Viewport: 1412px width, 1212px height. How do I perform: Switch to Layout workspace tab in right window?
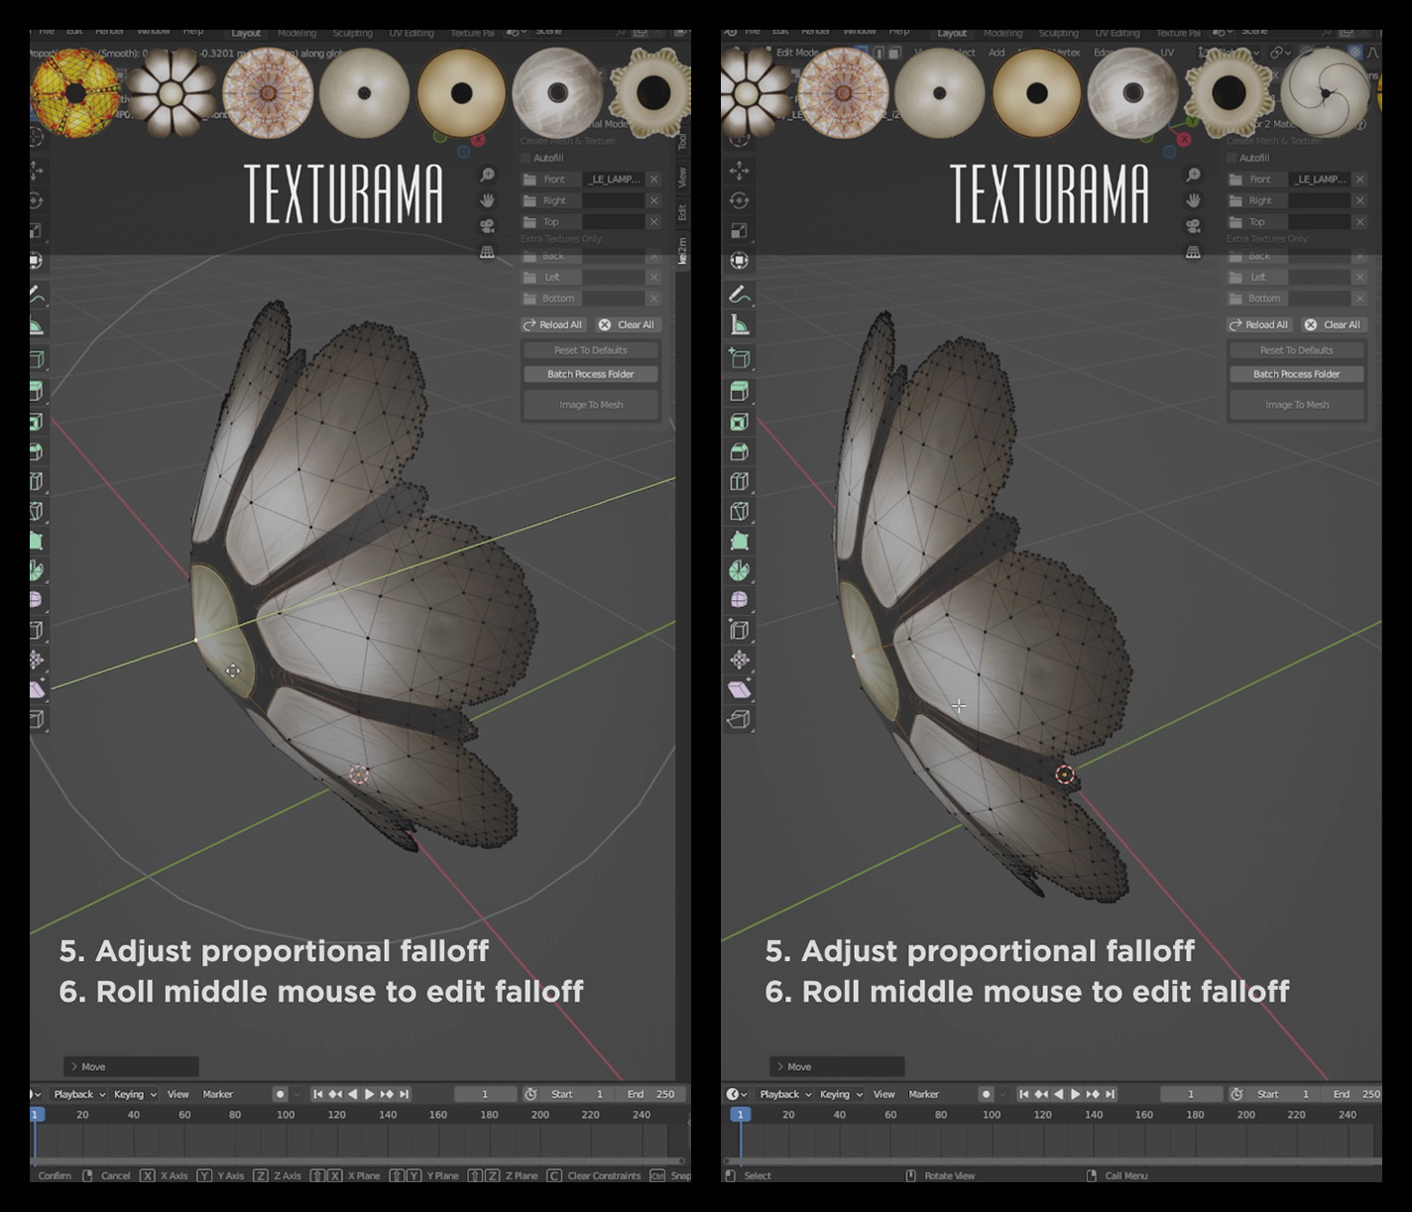tap(952, 33)
